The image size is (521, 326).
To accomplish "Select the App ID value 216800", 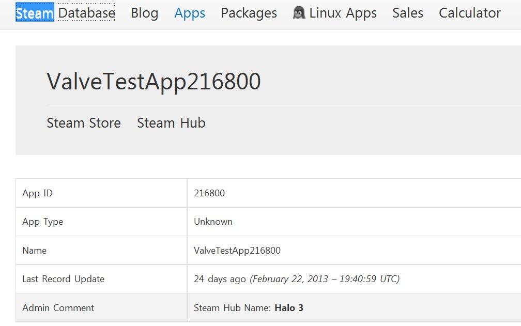I will pyautogui.click(x=209, y=193).
